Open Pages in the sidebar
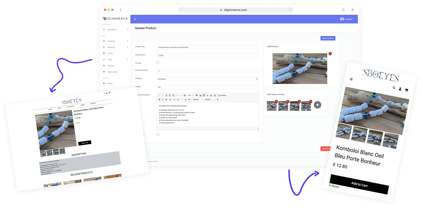 point(110,83)
